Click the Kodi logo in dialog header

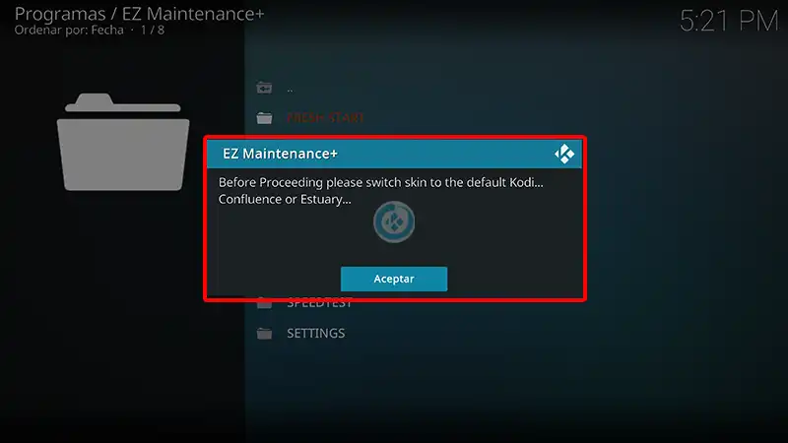tap(564, 154)
